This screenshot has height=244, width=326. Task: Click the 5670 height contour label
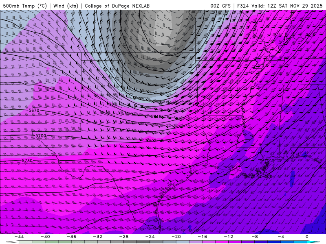(x=34, y=110)
